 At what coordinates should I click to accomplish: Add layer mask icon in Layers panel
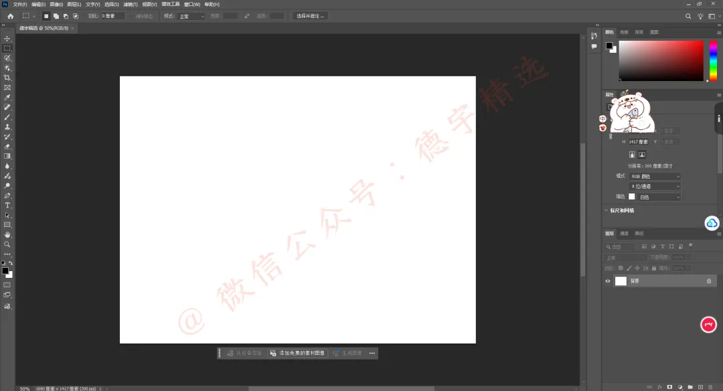tap(669, 387)
